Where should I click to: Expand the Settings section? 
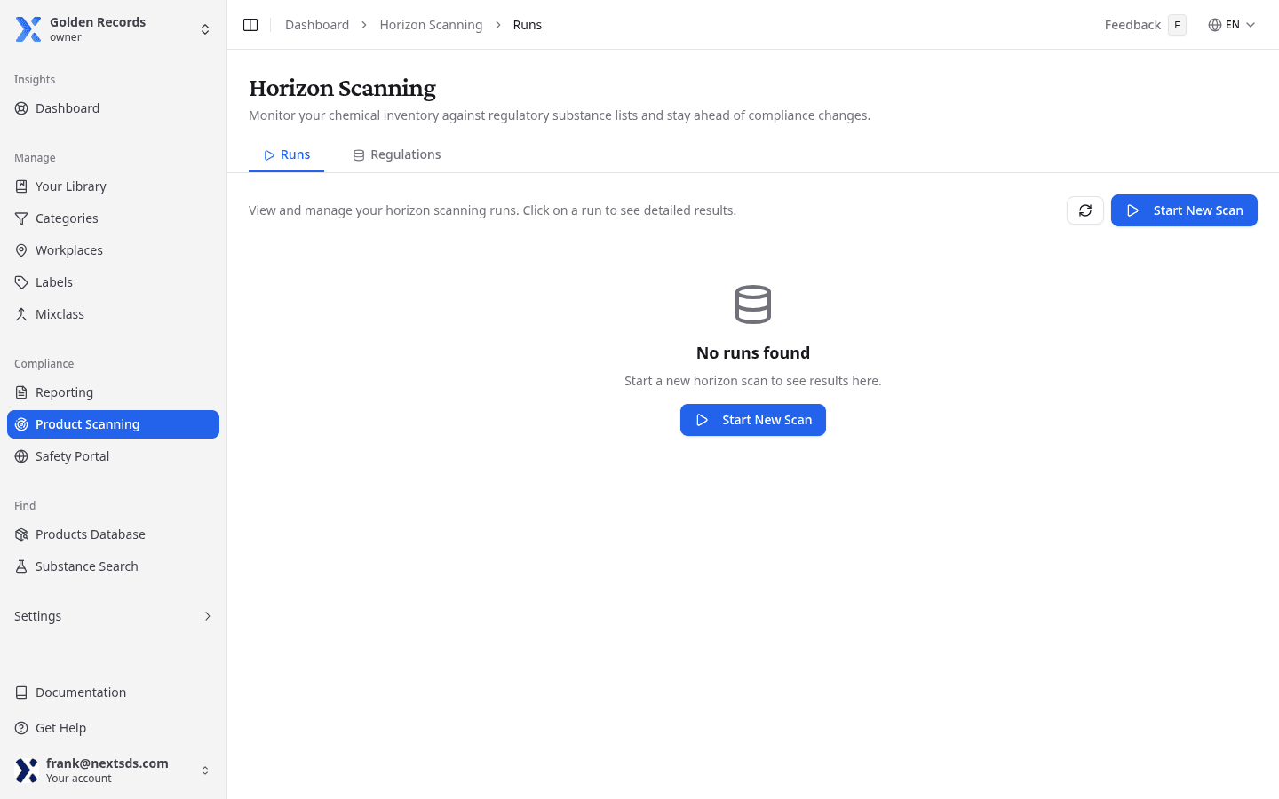(x=113, y=615)
